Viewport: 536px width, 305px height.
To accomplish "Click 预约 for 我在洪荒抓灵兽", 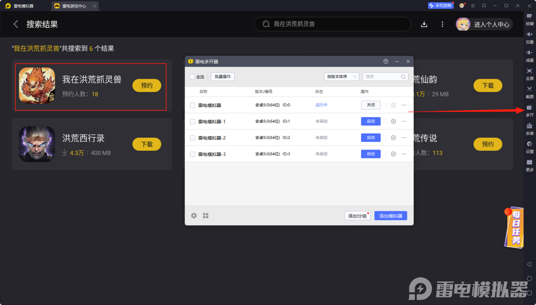I will pos(147,85).
